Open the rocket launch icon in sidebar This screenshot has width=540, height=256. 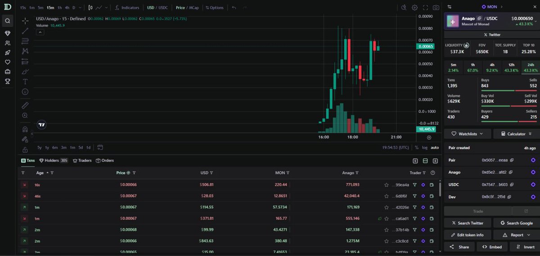7,53
